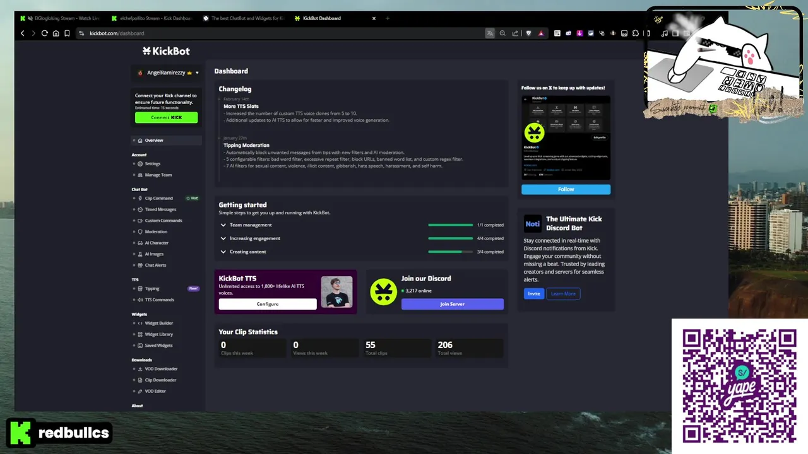Click the New badge beside Tipping

(x=193, y=289)
